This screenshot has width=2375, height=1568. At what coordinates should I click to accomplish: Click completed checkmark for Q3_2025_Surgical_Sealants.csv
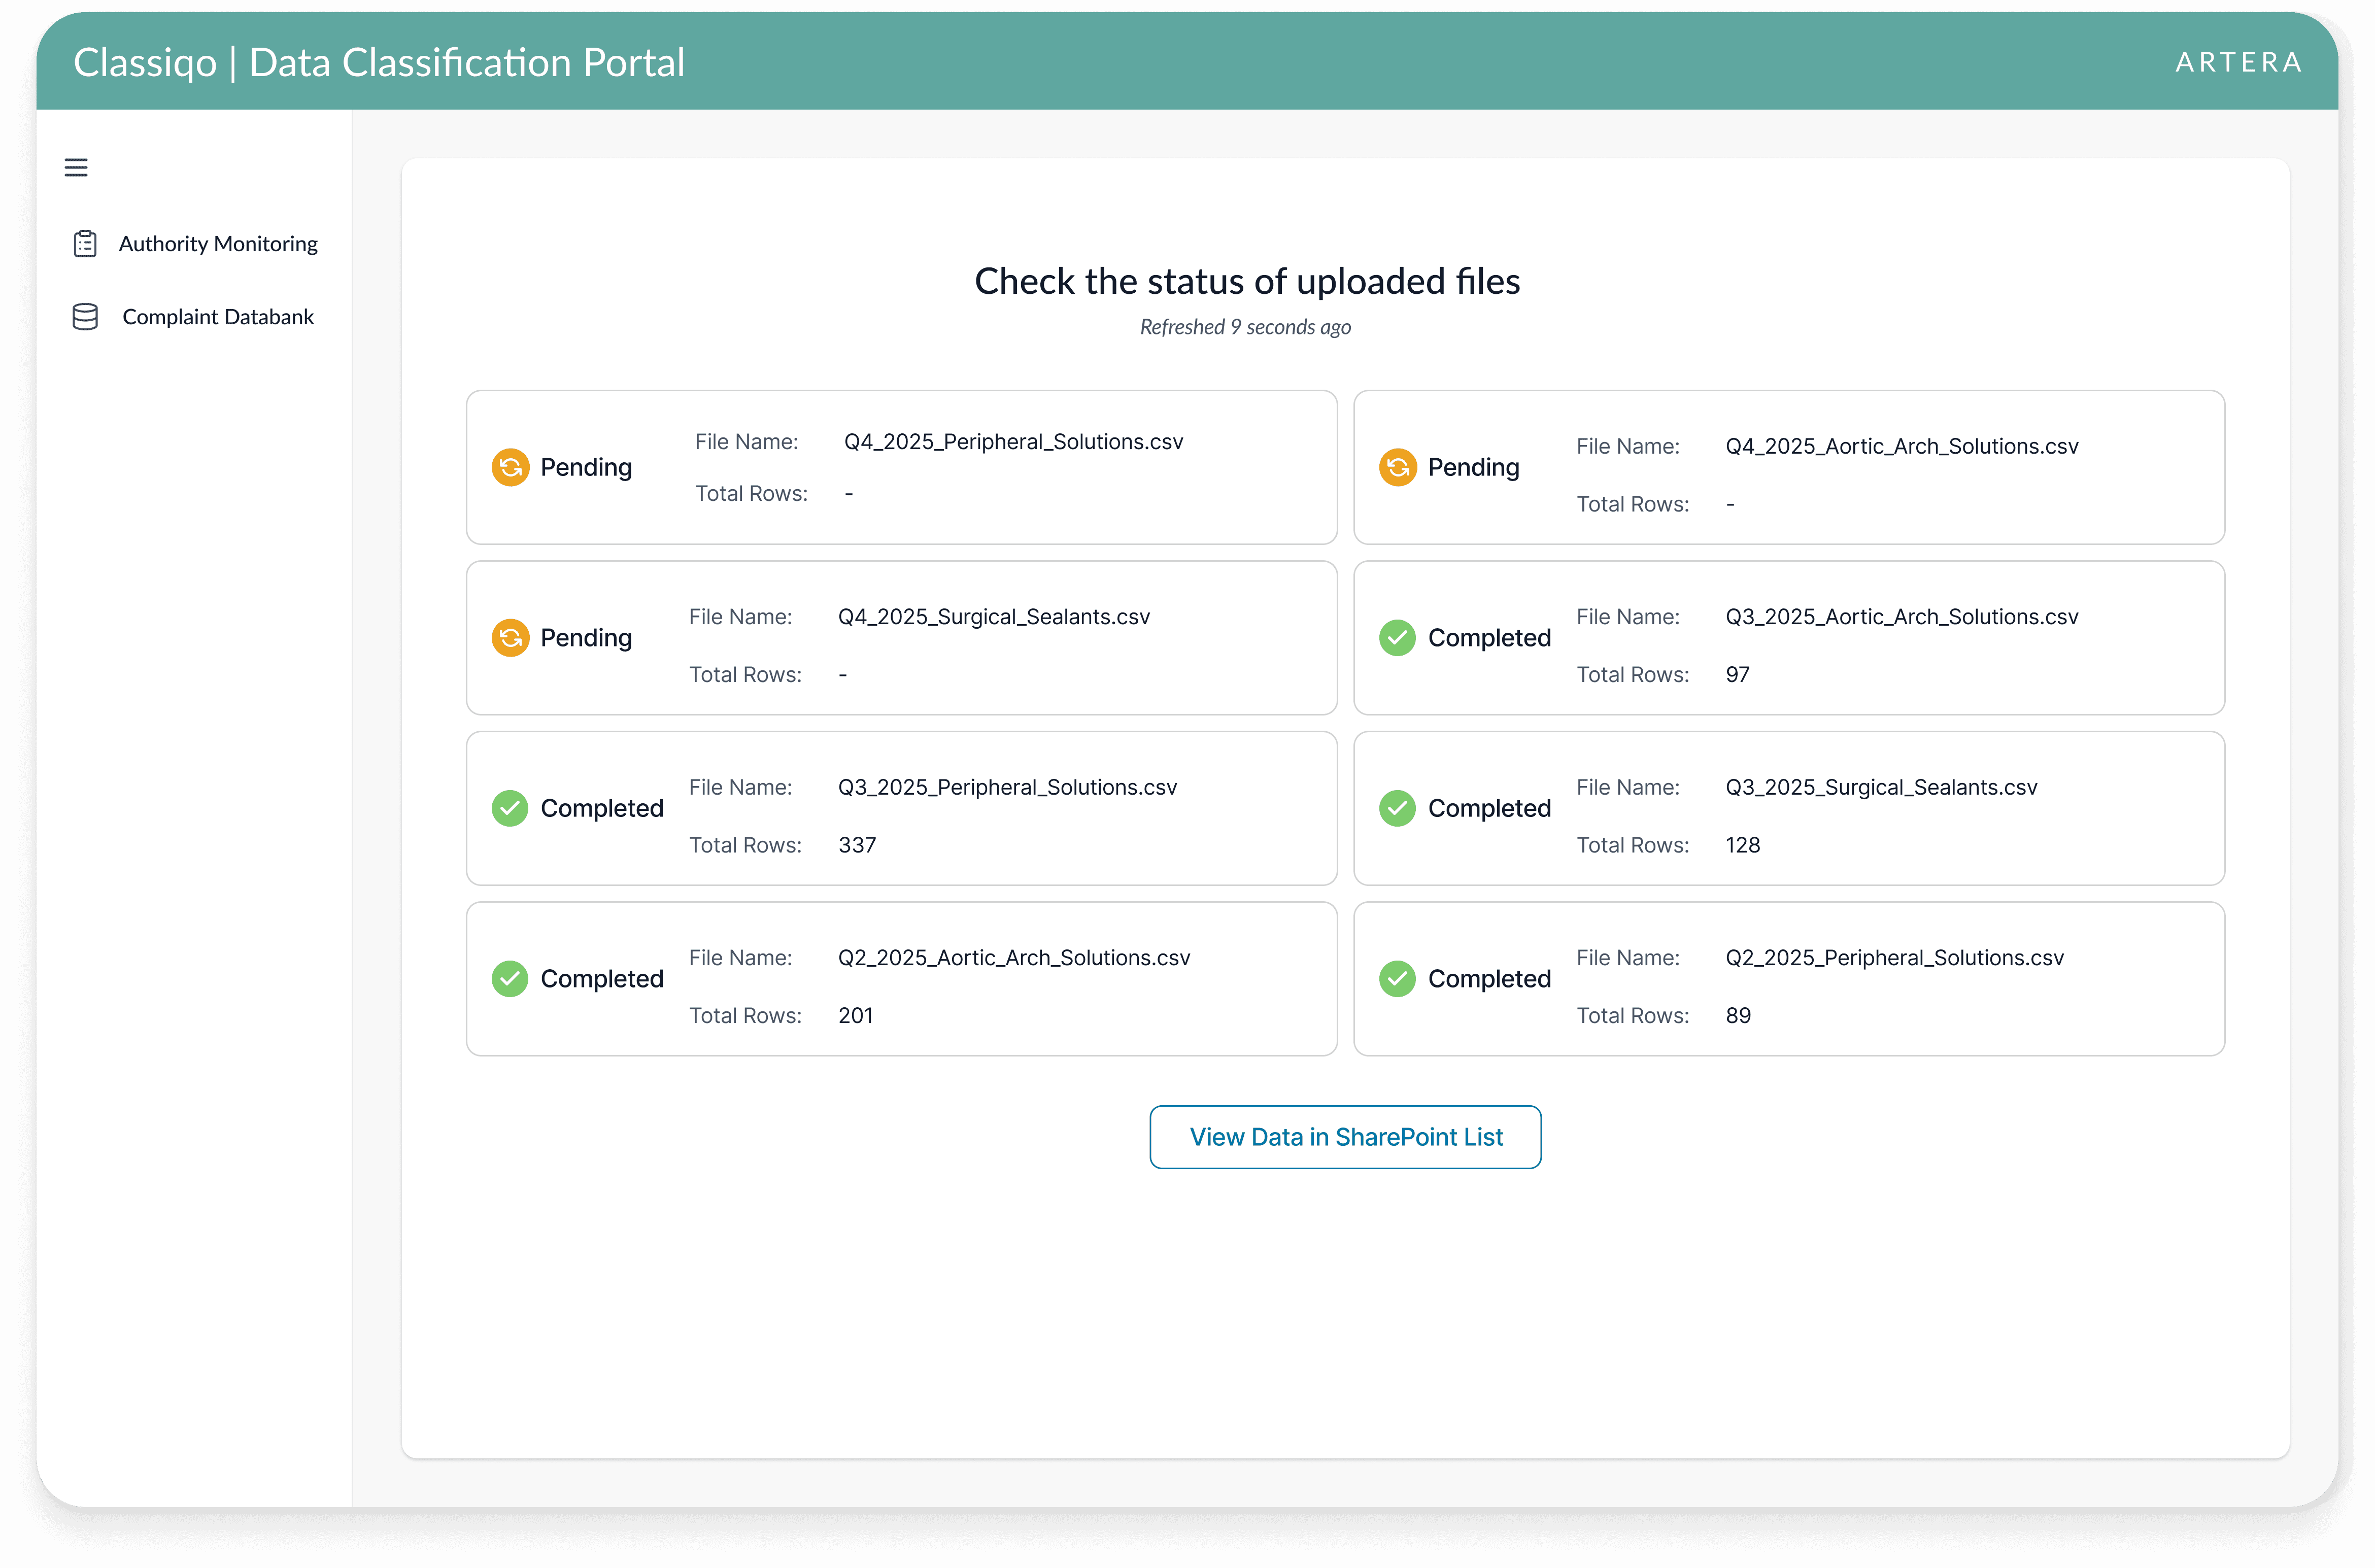pyautogui.click(x=1397, y=808)
